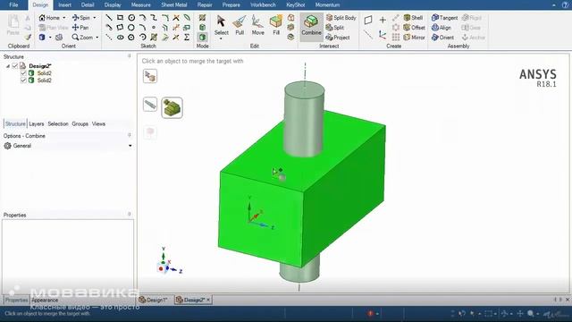Click the view orientation triad cube
The width and height of the screenshot is (572, 322).
click(x=163, y=268)
